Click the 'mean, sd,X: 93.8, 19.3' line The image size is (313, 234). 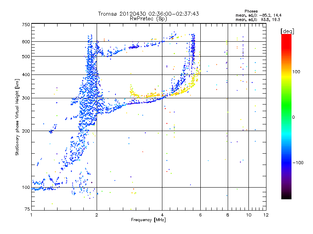click(x=258, y=19)
